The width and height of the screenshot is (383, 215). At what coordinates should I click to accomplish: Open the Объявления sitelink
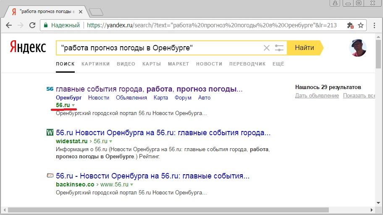click(131, 98)
